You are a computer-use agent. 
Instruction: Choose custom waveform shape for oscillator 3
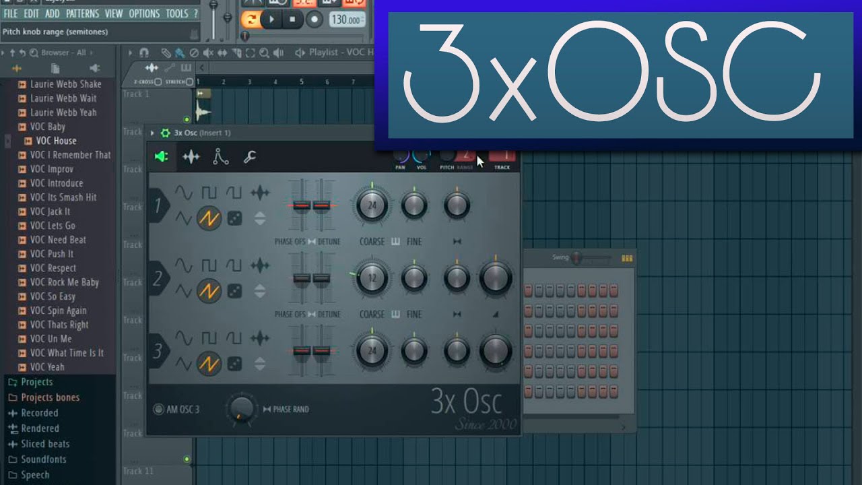pyautogui.click(x=260, y=339)
